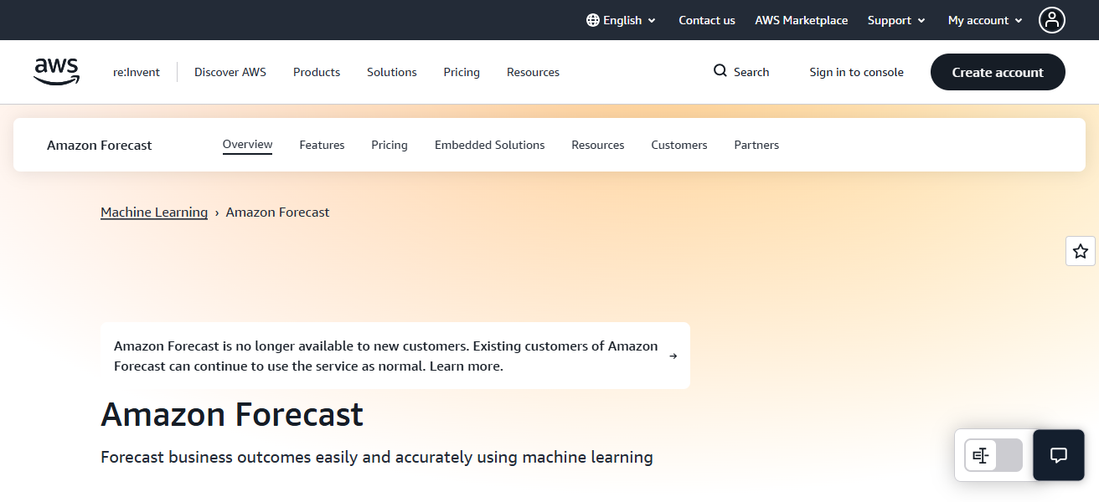The height and width of the screenshot is (502, 1099).
Task: Bookmark the page using the star icon
Action: point(1080,250)
